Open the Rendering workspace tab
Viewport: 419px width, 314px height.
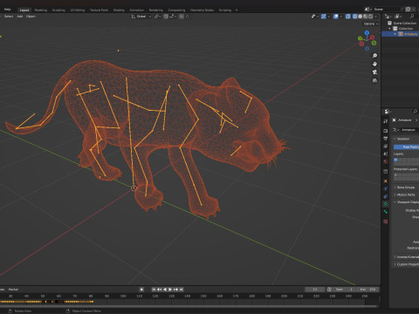[x=156, y=10]
